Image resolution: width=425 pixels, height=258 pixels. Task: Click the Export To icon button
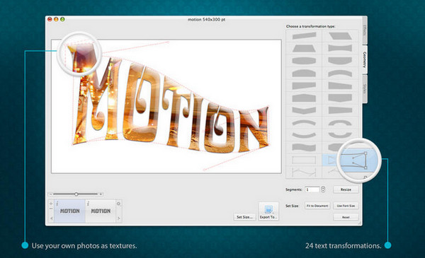coord(268,211)
